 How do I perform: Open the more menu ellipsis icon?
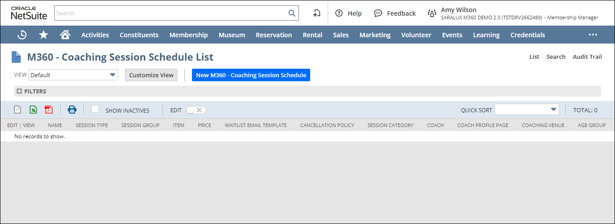(x=593, y=35)
